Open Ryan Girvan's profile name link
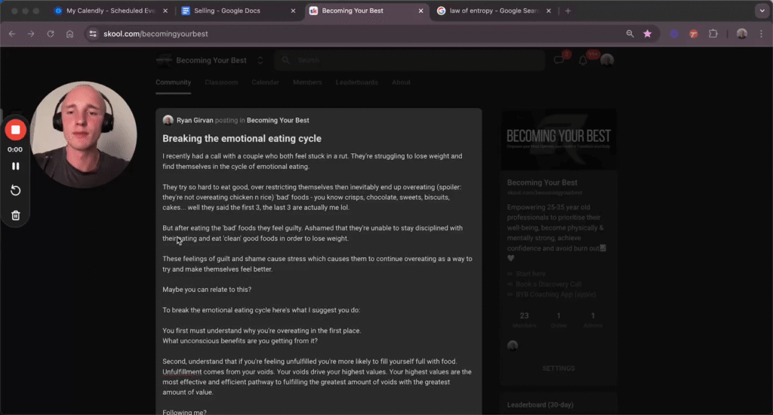773x415 pixels. click(195, 120)
